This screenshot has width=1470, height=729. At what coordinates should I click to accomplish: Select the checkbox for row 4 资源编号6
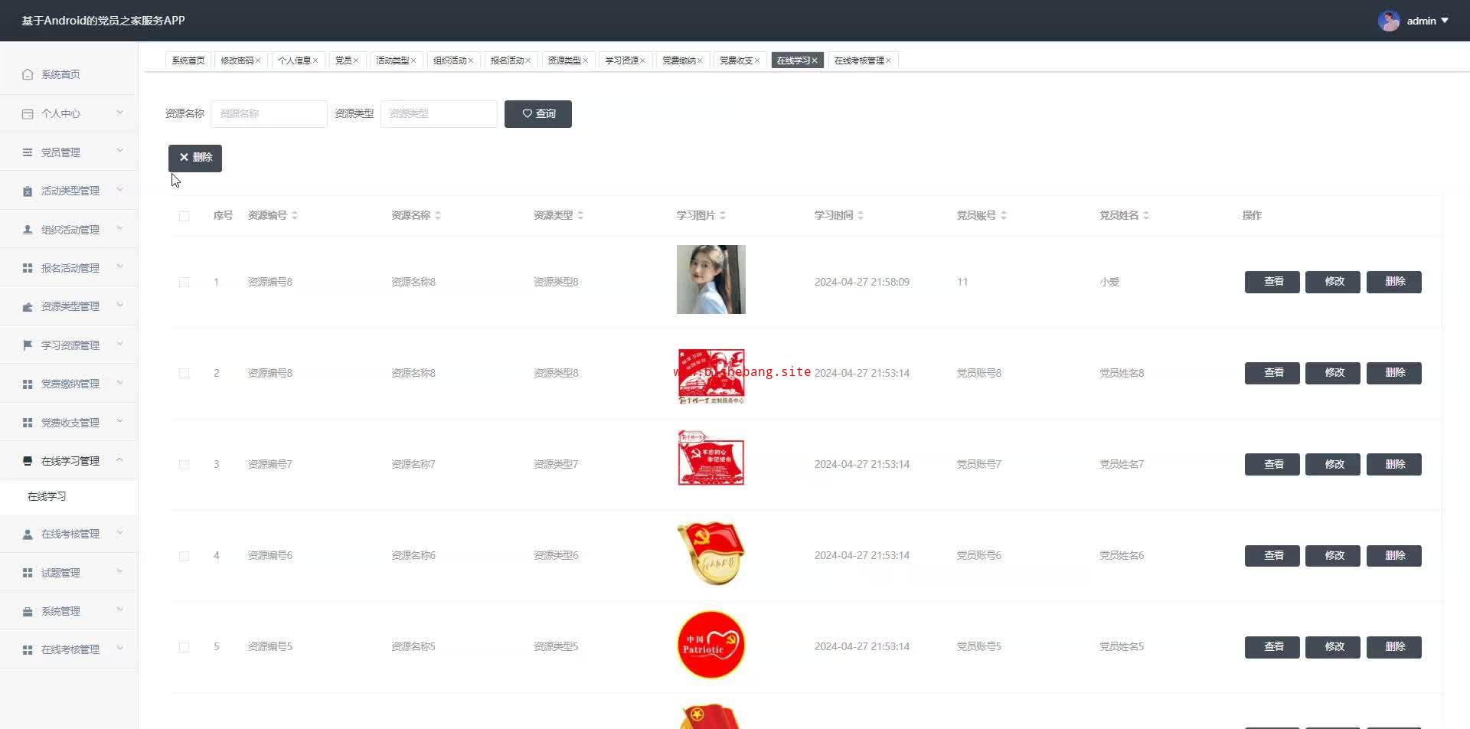coord(184,555)
